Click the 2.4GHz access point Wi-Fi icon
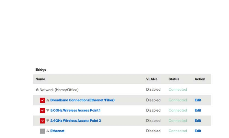229x138 pixels. (48, 121)
